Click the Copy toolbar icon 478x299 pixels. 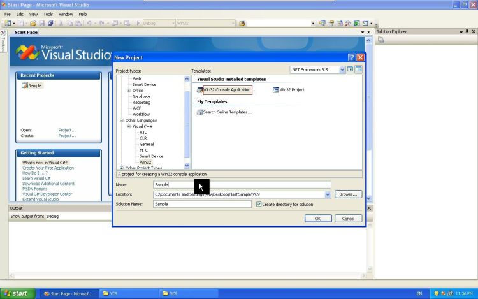click(x=70, y=23)
